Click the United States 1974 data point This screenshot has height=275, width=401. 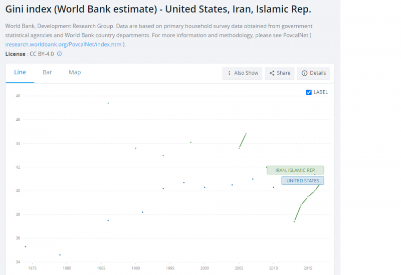(26, 246)
